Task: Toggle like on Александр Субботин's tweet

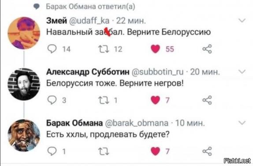Action: coord(155,100)
